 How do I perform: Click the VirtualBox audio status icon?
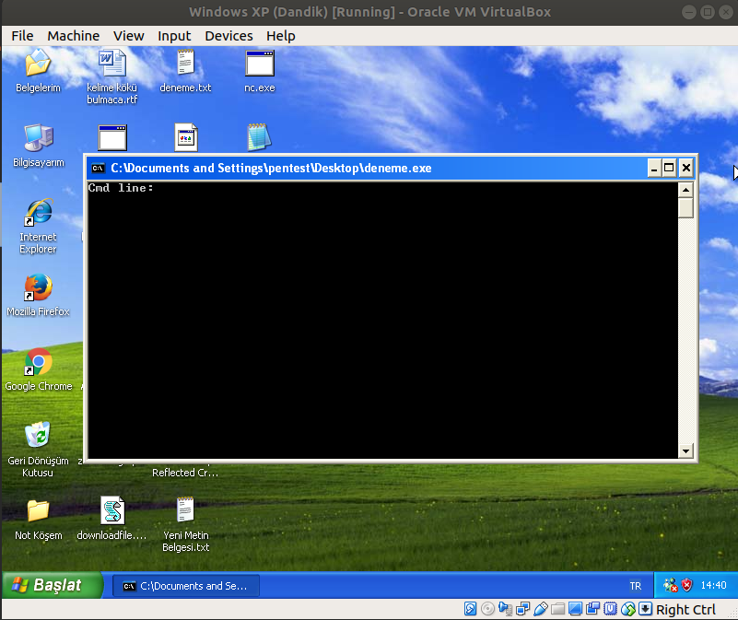coord(505,609)
